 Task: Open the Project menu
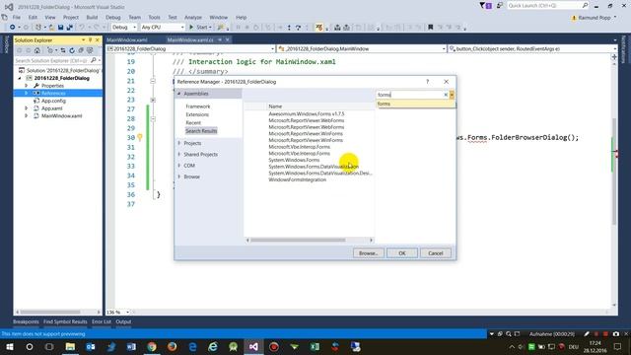[70, 18]
